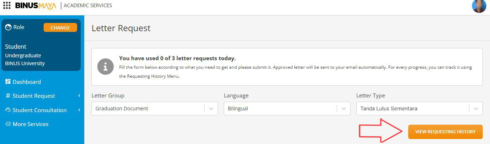Viewport: 490px width, 144px height.
Task: Click the Role face icon
Action: click(8, 27)
